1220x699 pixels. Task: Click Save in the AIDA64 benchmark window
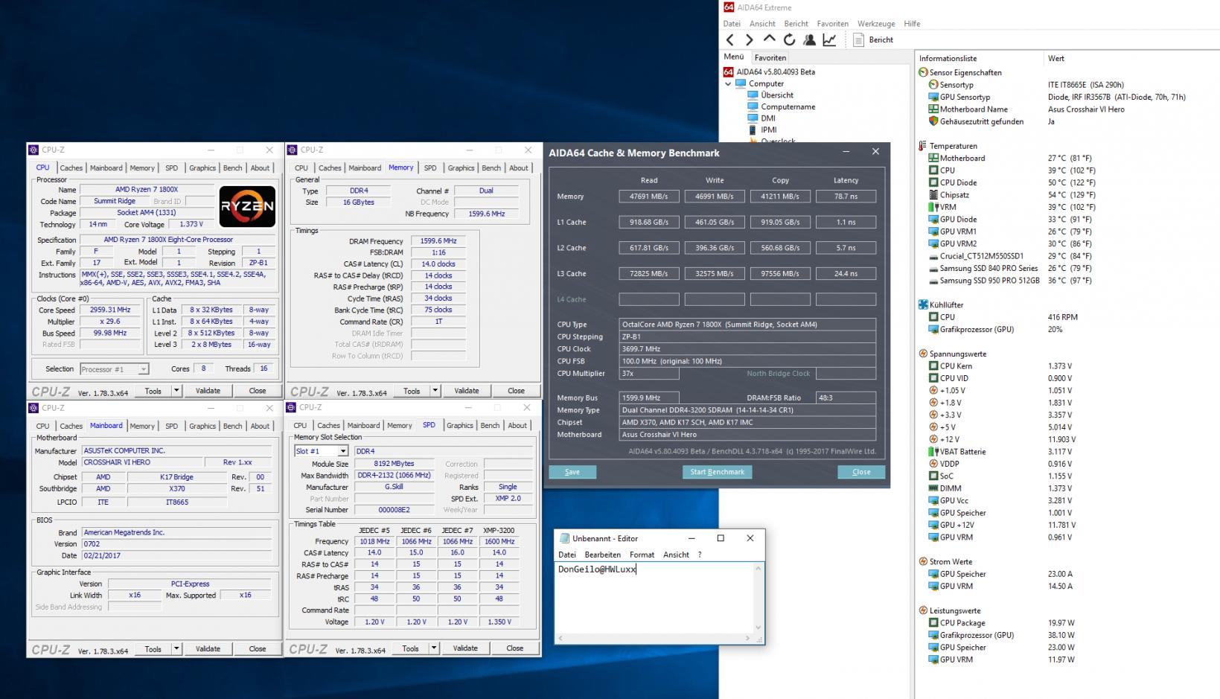pos(572,472)
